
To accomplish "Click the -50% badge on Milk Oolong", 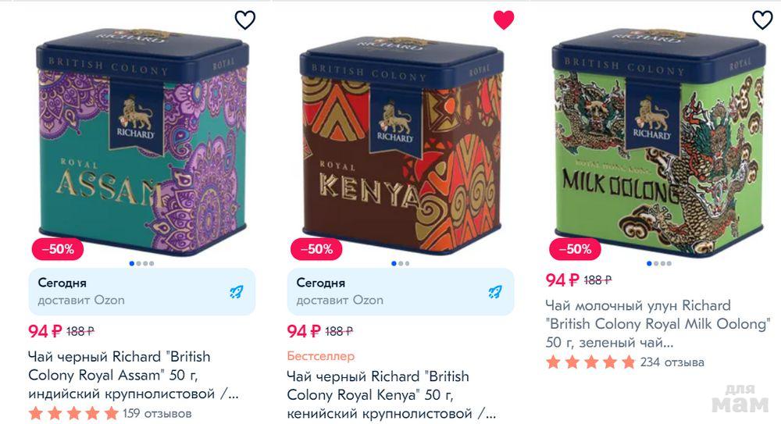I will point(575,249).
